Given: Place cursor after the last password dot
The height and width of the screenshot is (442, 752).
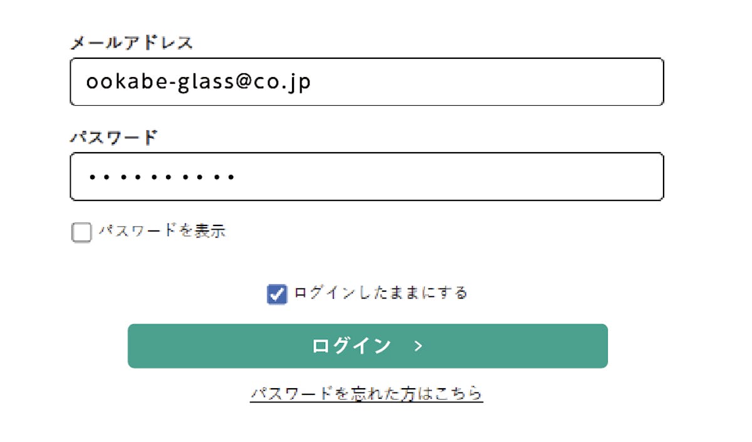Looking at the screenshot, I should 237,177.
